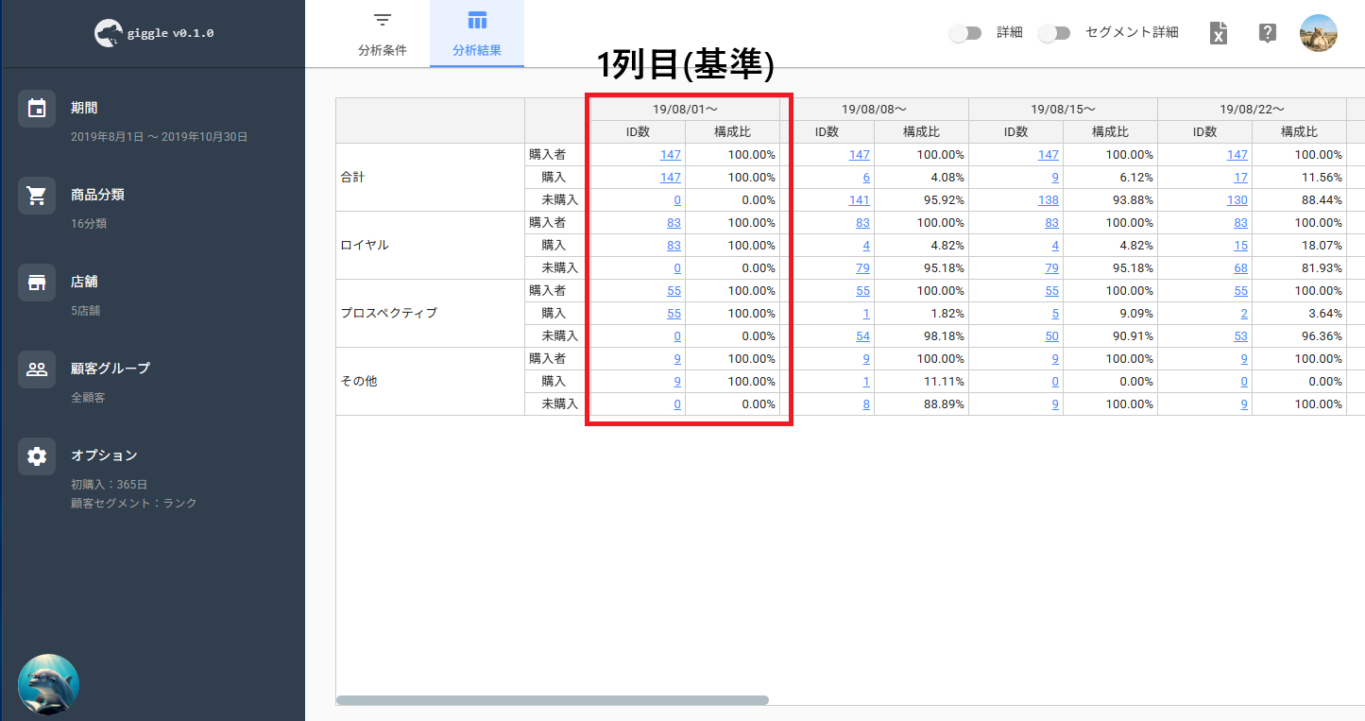Select the 店舗 store icon

37,283
